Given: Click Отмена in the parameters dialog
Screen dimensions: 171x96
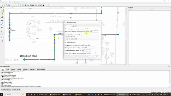Looking at the screenshot, I should coord(89,57).
